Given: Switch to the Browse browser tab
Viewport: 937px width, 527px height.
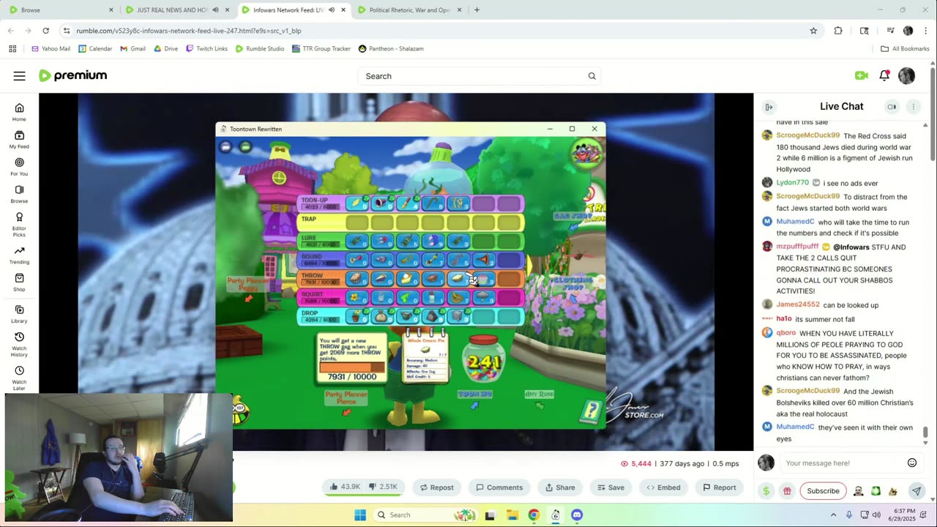Looking at the screenshot, I should [x=61, y=10].
